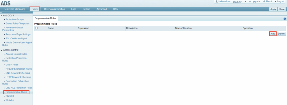Open DNS Keyword Checking
The image size is (287, 105).
18,73
